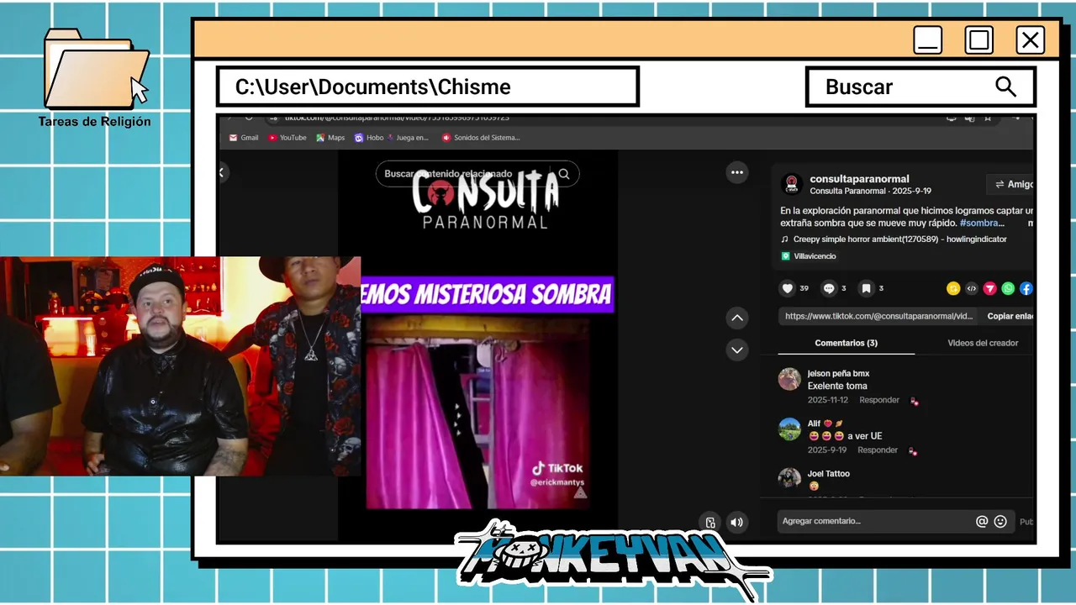Click the embed code icon
This screenshot has width=1076, height=605.
click(x=972, y=288)
